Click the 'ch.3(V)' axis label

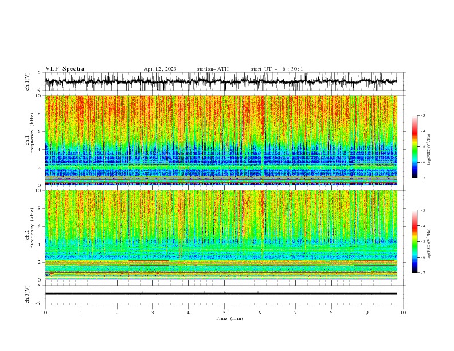coord(28,294)
